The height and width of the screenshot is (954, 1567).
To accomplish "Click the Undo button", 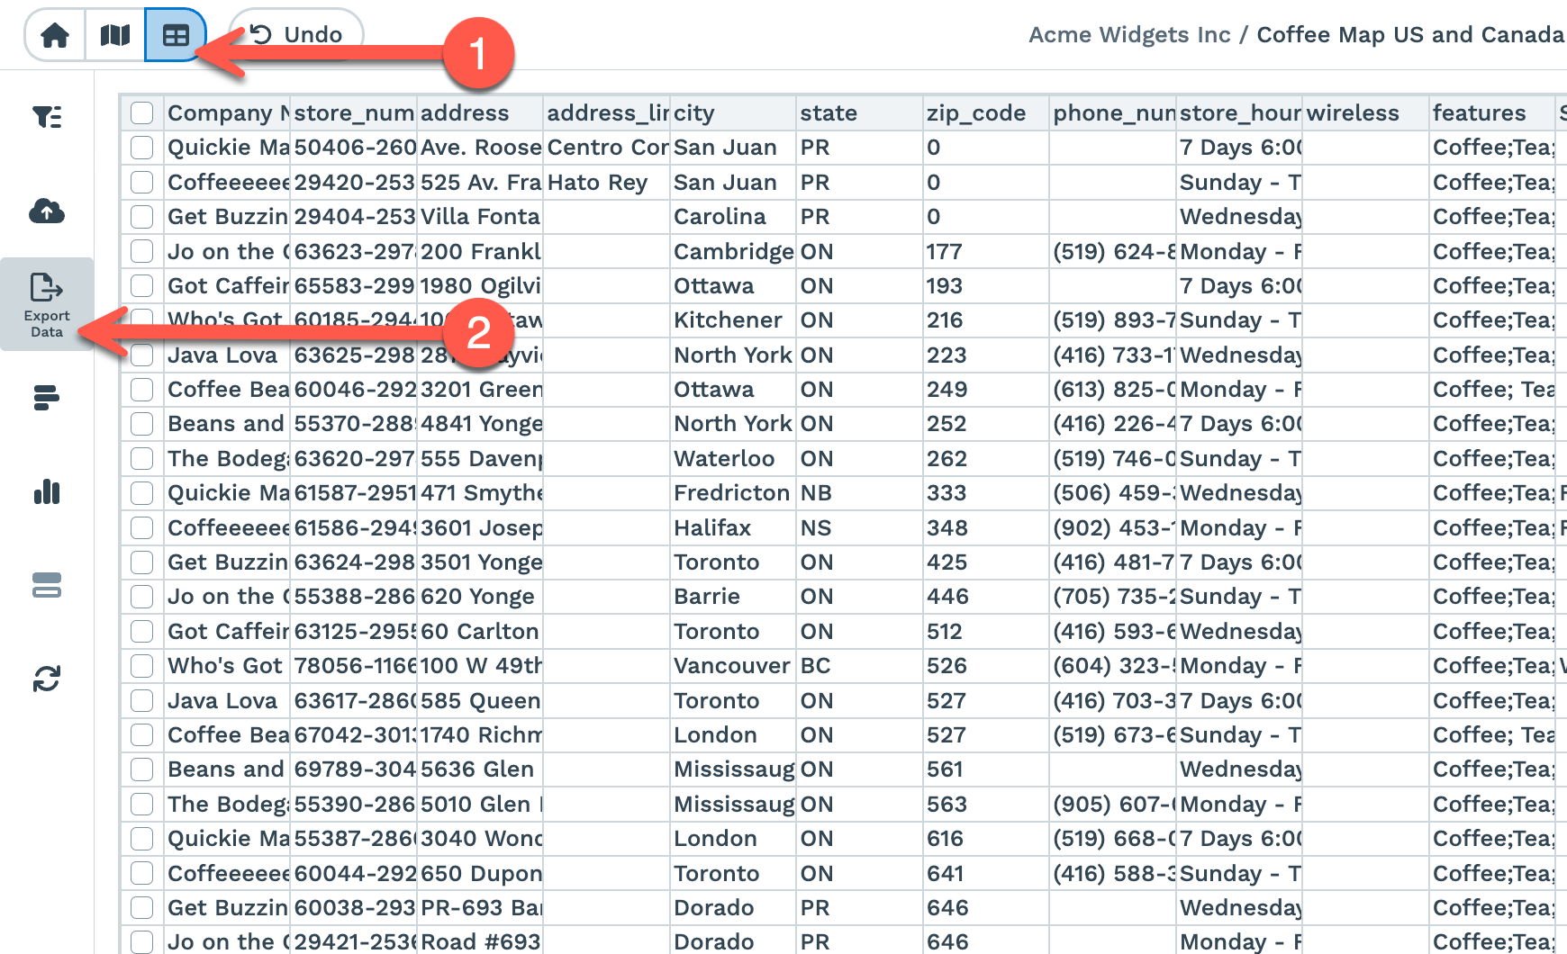I will [x=296, y=35].
